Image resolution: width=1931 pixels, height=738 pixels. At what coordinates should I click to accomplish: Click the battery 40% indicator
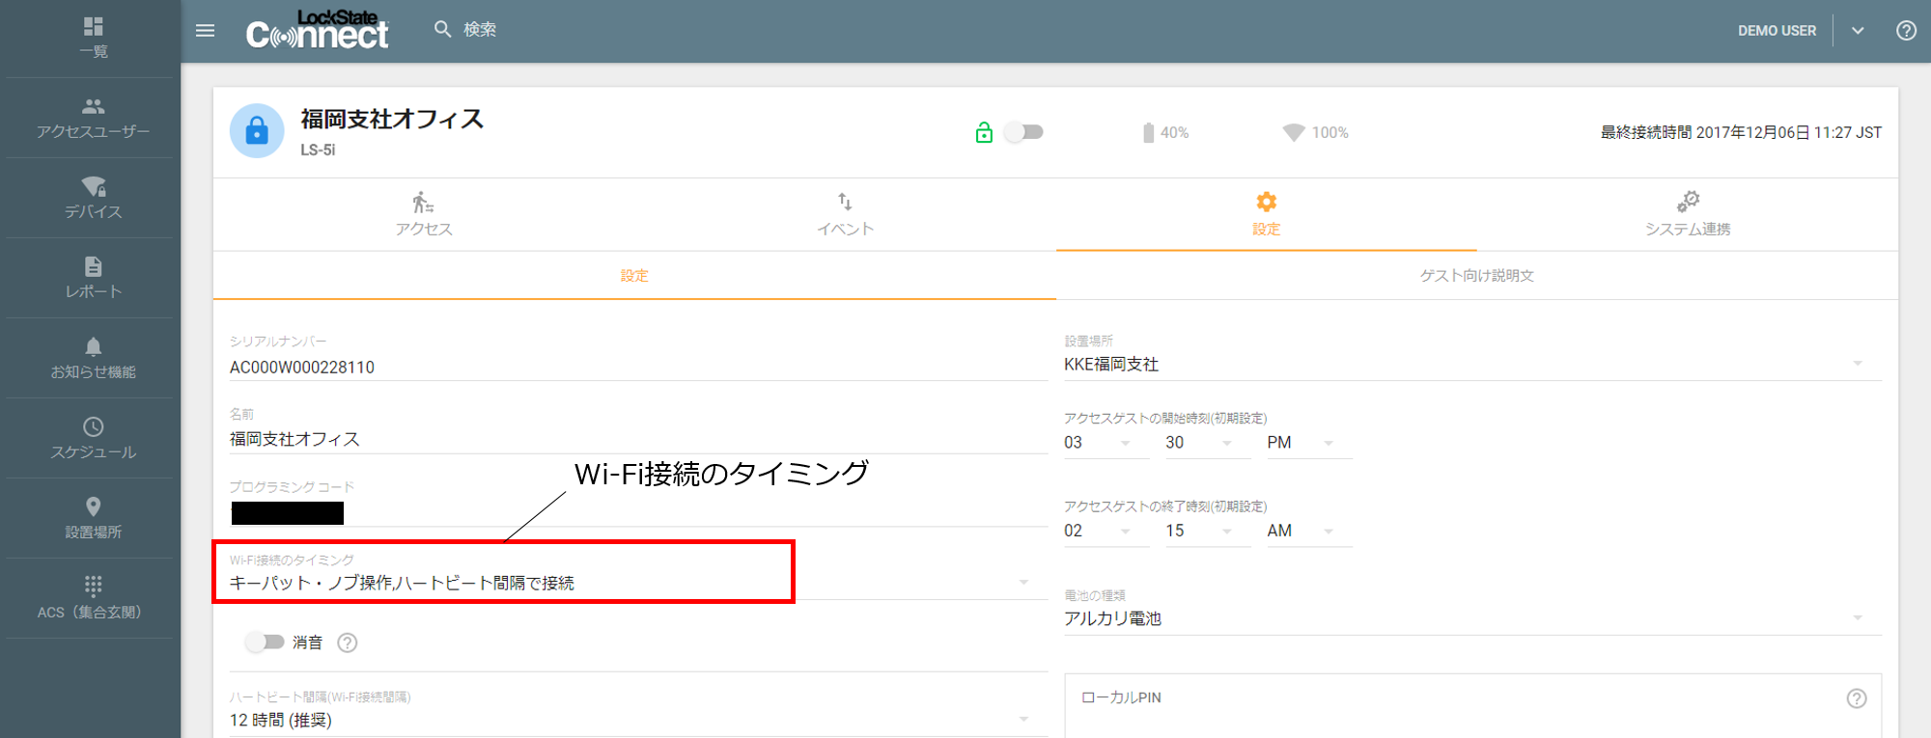[x=1165, y=132]
